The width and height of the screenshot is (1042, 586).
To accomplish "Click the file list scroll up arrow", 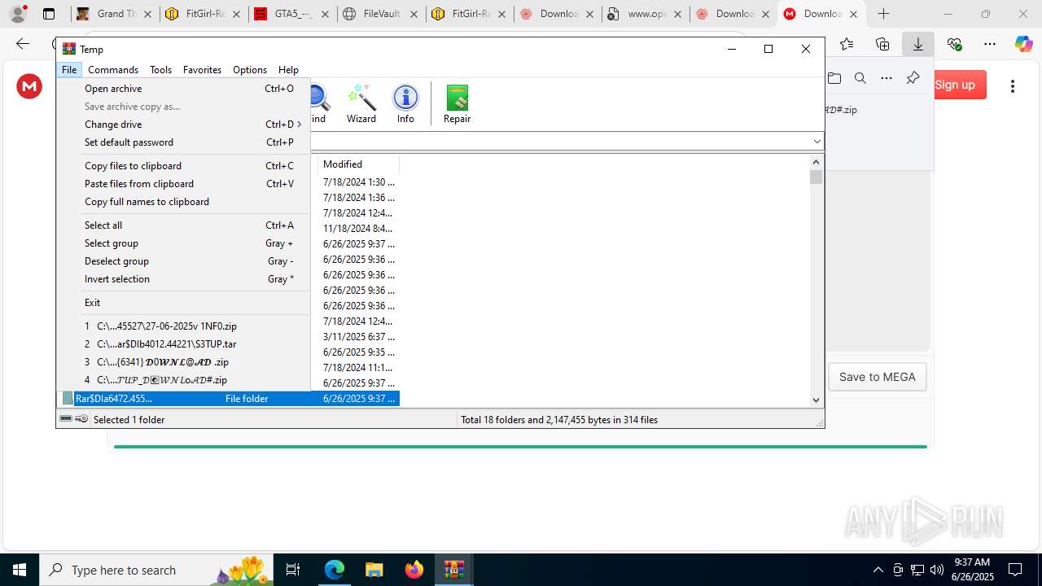I will click(x=817, y=162).
